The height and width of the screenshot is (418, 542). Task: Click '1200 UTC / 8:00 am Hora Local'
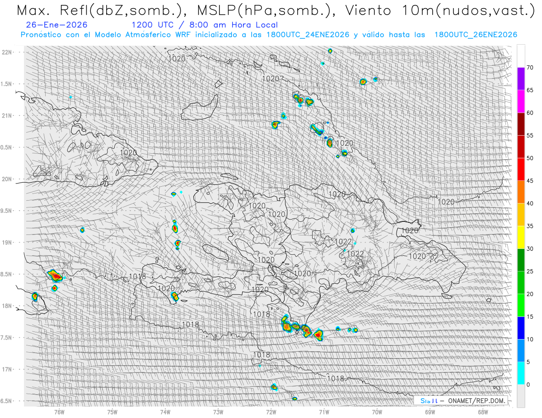pyautogui.click(x=205, y=25)
